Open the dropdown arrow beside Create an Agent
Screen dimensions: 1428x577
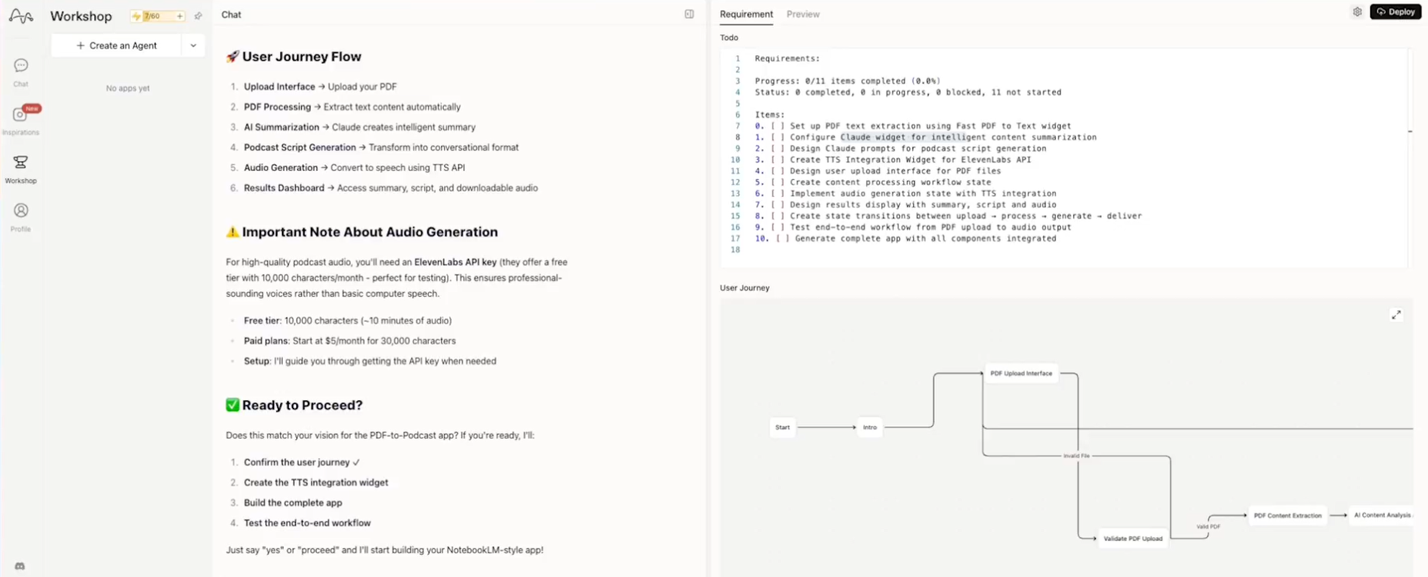coord(193,45)
